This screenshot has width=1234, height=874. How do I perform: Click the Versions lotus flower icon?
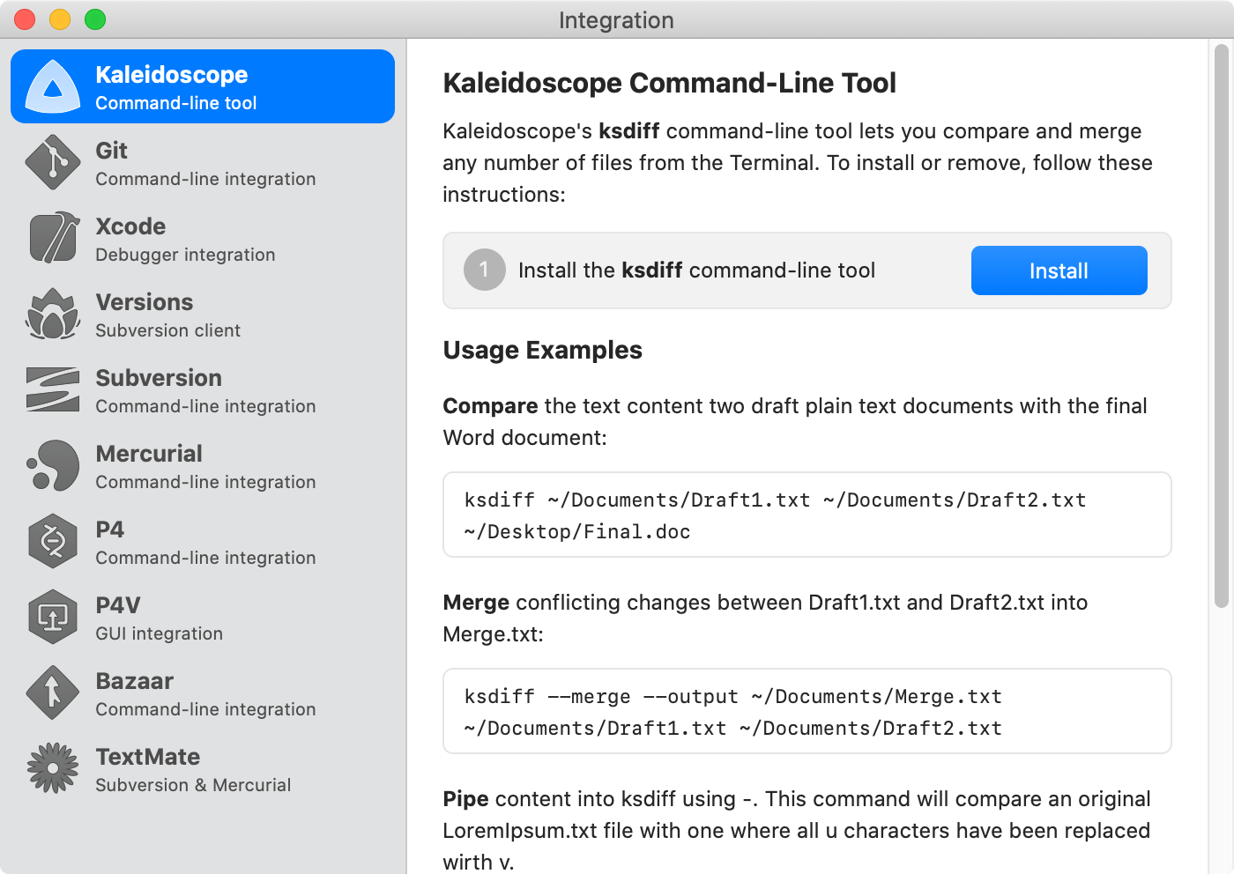pyautogui.click(x=53, y=315)
